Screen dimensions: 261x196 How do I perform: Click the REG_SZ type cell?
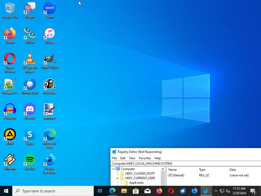[204, 175]
